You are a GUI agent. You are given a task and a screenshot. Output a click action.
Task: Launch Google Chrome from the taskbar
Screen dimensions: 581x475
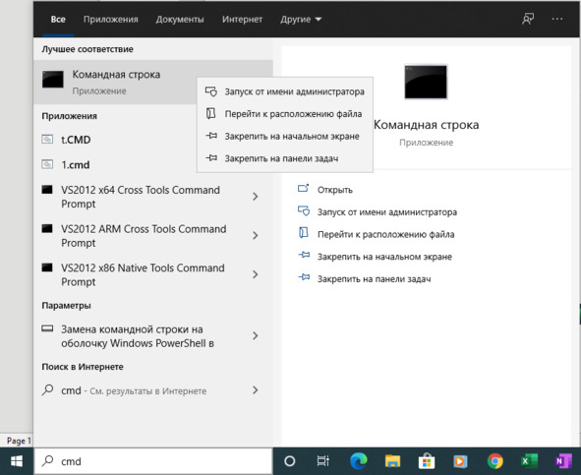click(x=495, y=461)
